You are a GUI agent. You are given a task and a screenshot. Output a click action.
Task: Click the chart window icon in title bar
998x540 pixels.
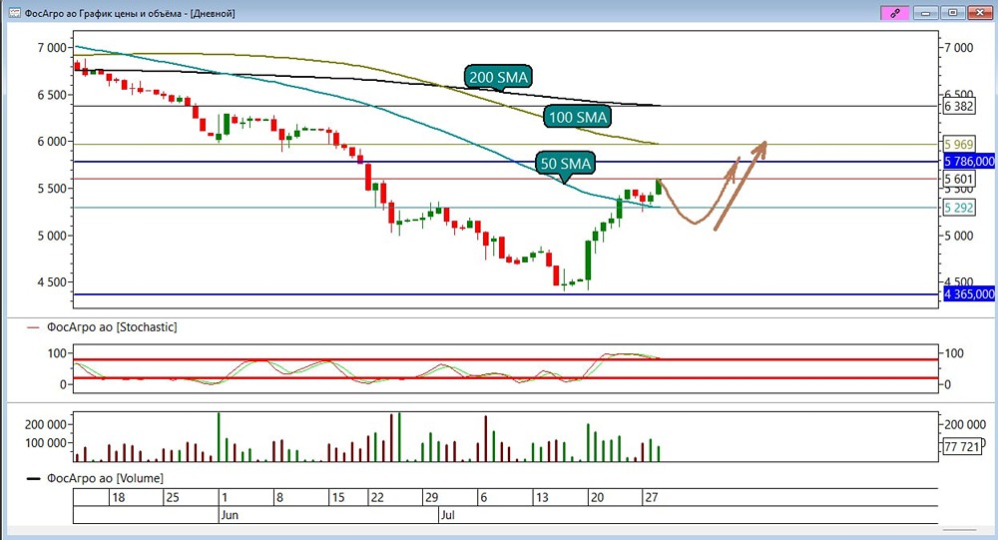14,13
